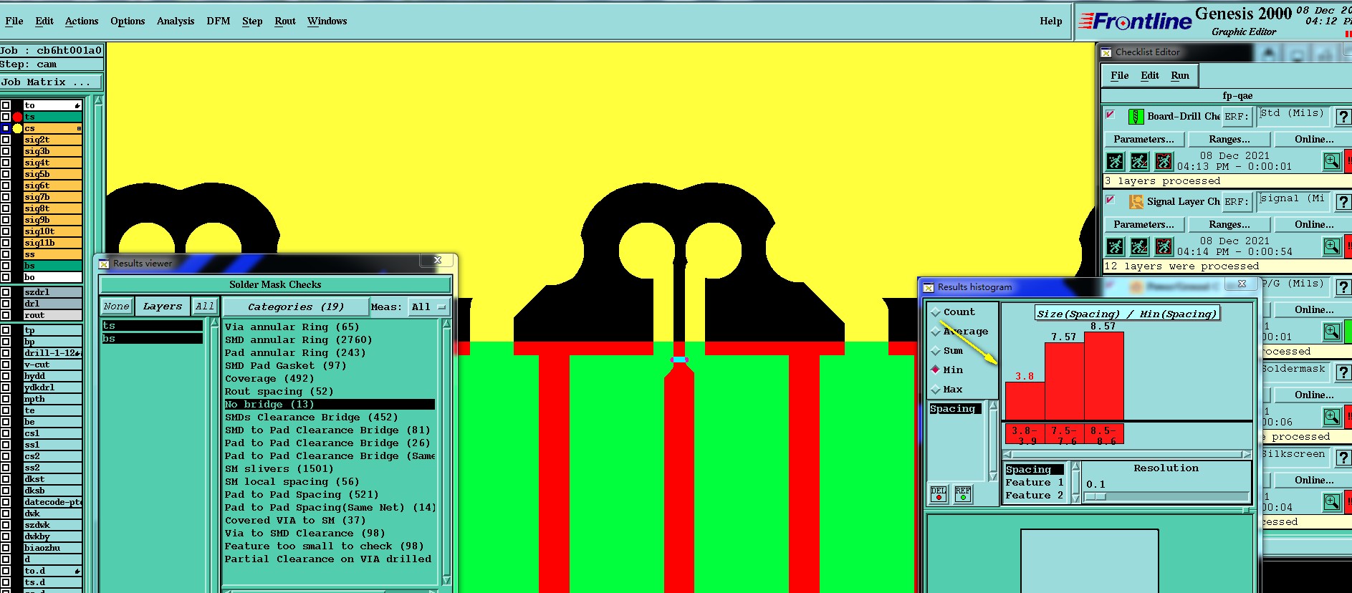
Task: Open the Actions menu
Action: pyautogui.click(x=82, y=21)
